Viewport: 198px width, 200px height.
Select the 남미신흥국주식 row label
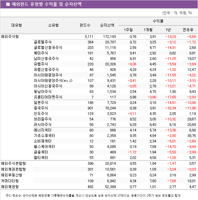pyautogui.click(x=46, y=59)
